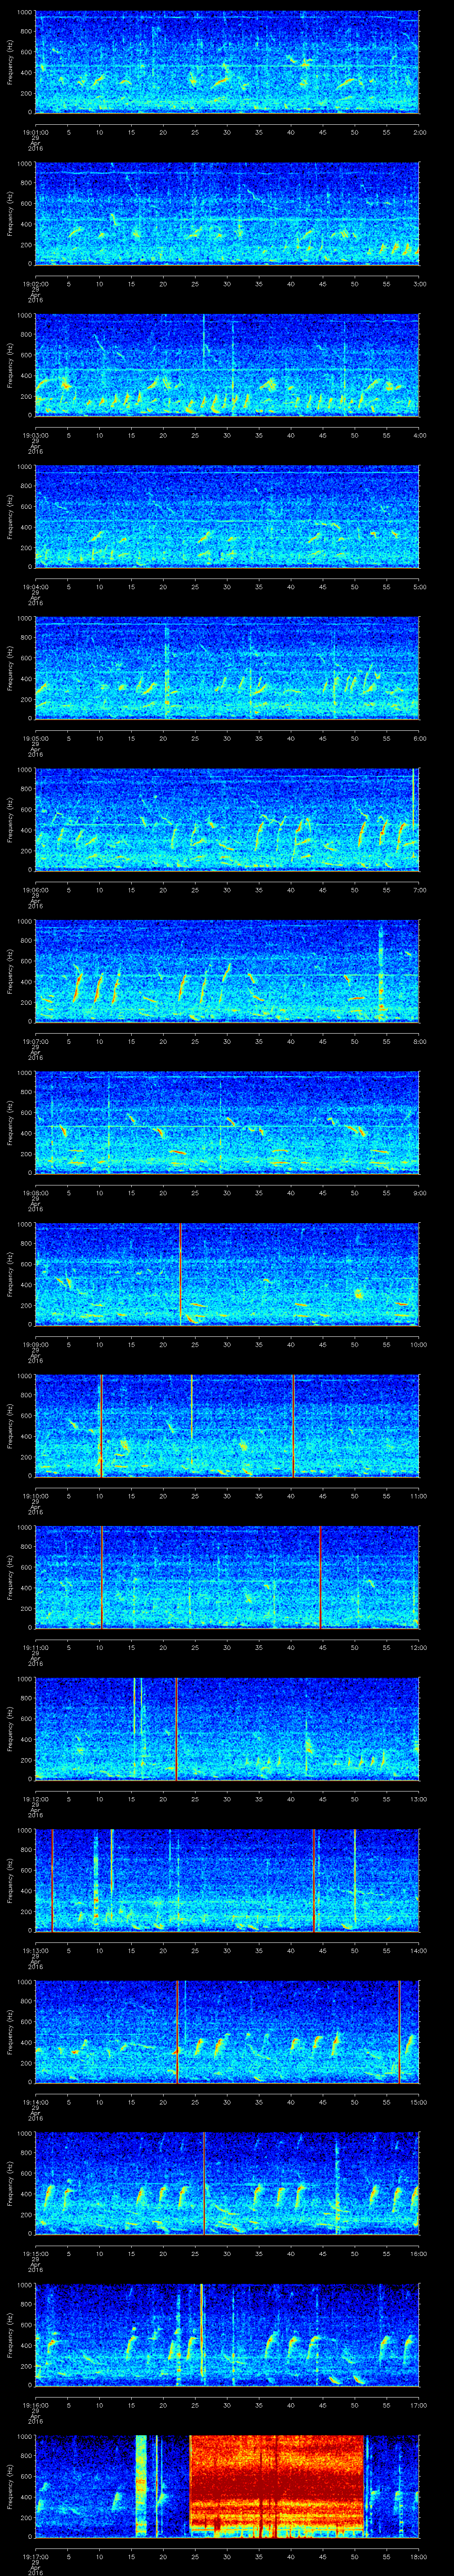Viewport: 454px width, 2576px height.
Task: Click the 19:06:00 time axis label
Action: (x=35, y=890)
